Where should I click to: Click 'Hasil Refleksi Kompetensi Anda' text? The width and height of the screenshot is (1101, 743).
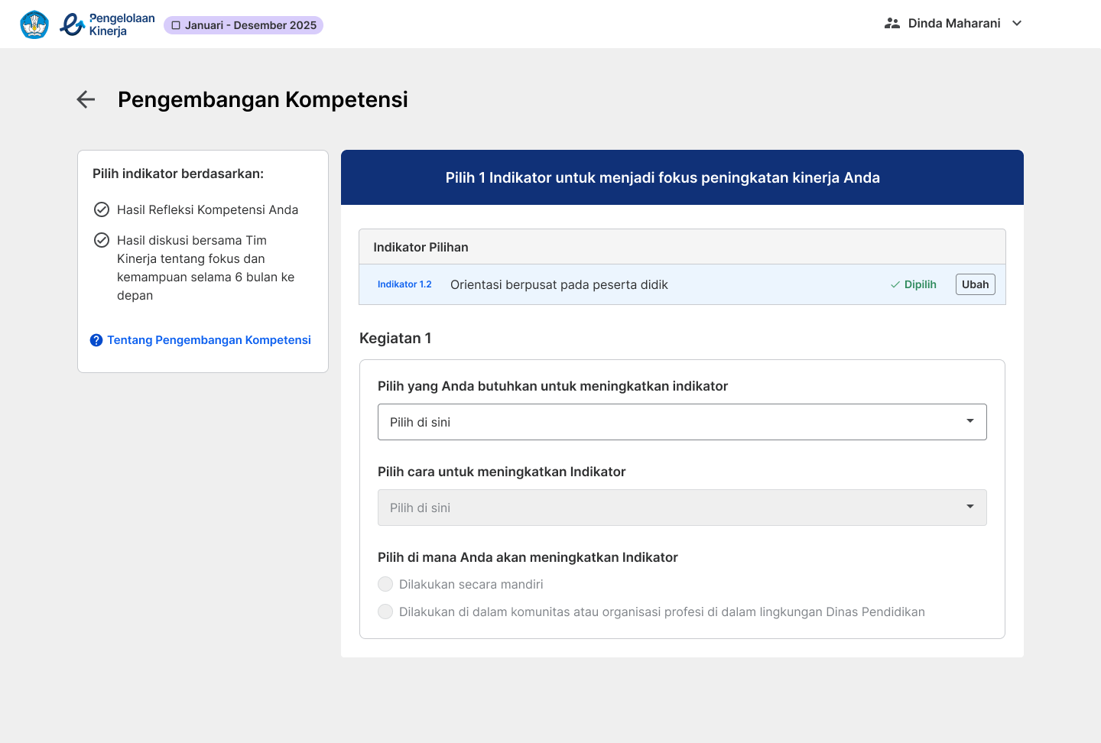207,209
